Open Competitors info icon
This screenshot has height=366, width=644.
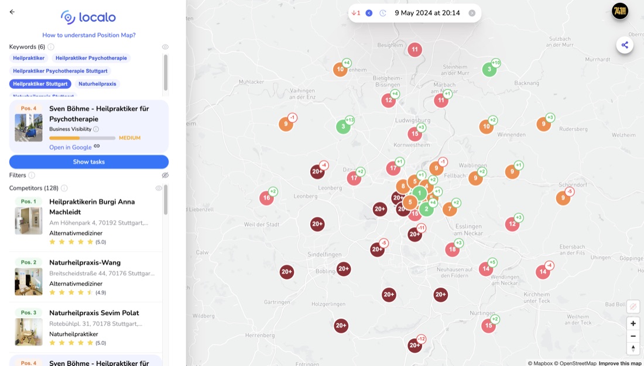64,188
